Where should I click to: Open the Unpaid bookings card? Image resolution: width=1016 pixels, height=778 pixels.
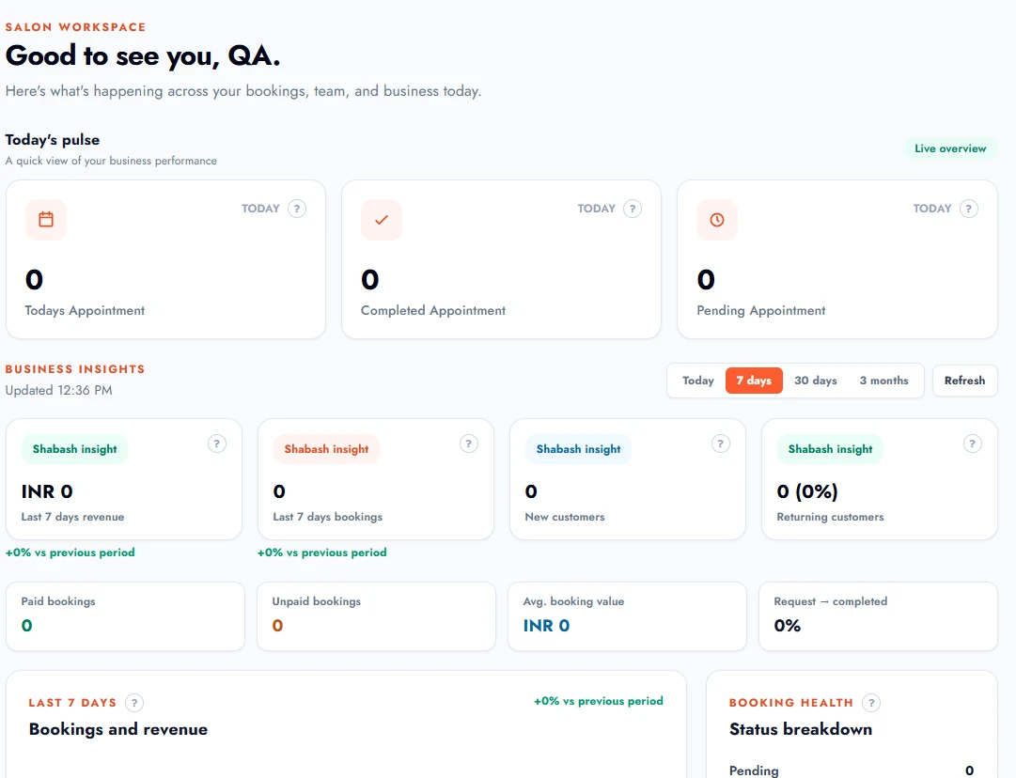(x=377, y=616)
